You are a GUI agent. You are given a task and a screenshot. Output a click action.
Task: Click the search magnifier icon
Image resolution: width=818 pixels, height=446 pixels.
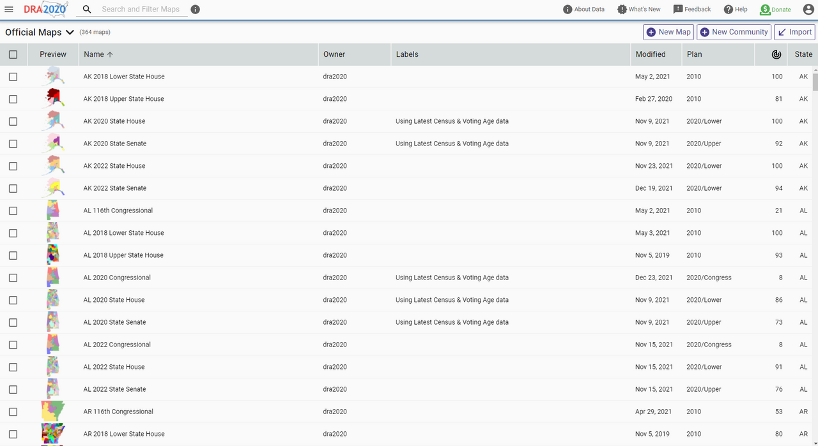87,10
